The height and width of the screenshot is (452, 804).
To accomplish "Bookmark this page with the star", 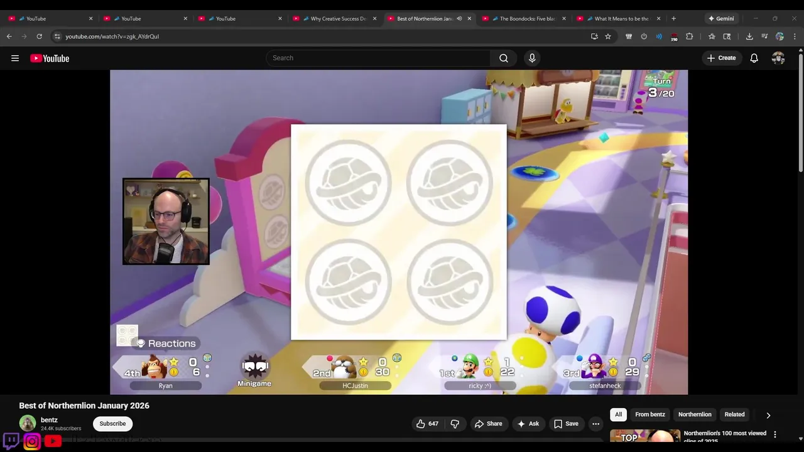I will point(608,36).
